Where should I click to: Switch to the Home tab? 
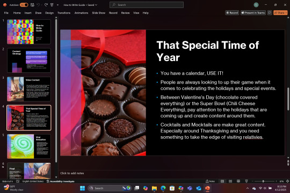click(x=17, y=13)
